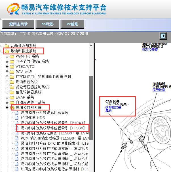
Task: Click folder icon beside 涡轮增压器控制系统
Action: click(x=12, y=87)
